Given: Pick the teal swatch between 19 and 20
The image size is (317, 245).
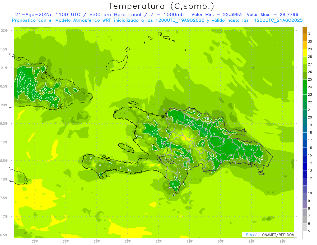Looking at the screenshot, I should pyautogui.click(x=305, y=121).
